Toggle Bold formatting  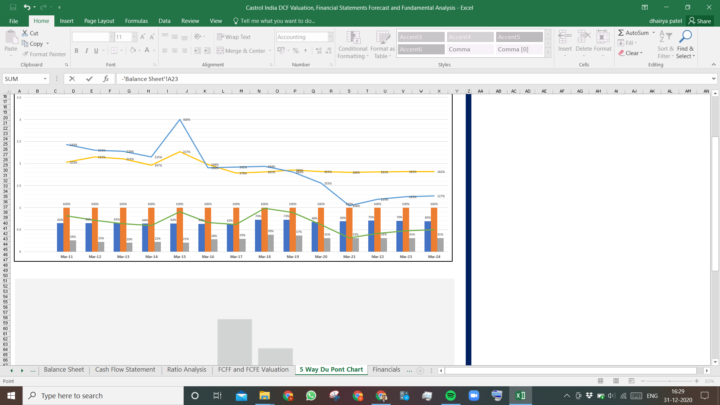tap(76, 51)
